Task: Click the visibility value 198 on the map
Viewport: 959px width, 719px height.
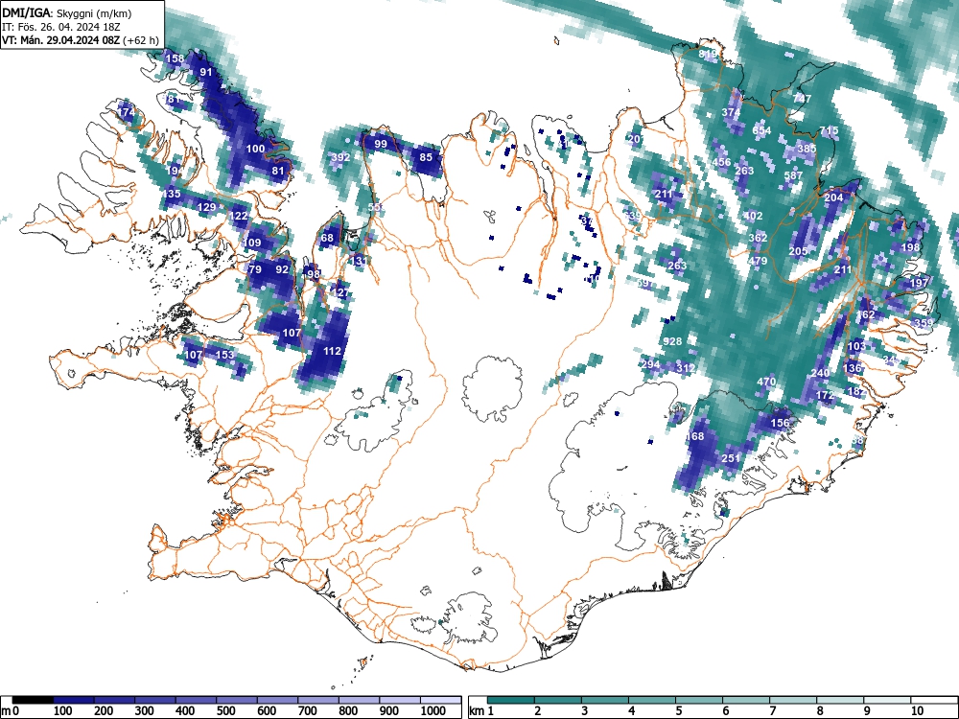Action: 910,247
